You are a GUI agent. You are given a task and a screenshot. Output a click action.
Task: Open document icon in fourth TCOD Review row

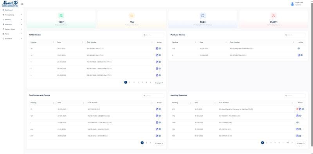(x=157, y=69)
